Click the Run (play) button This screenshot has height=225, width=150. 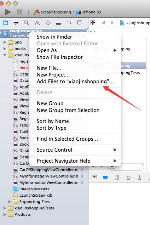pyautogui.click(x=8, y=12)
